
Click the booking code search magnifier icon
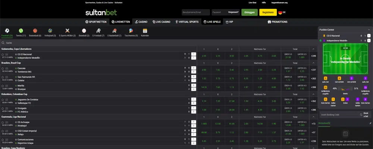[361, 114]
